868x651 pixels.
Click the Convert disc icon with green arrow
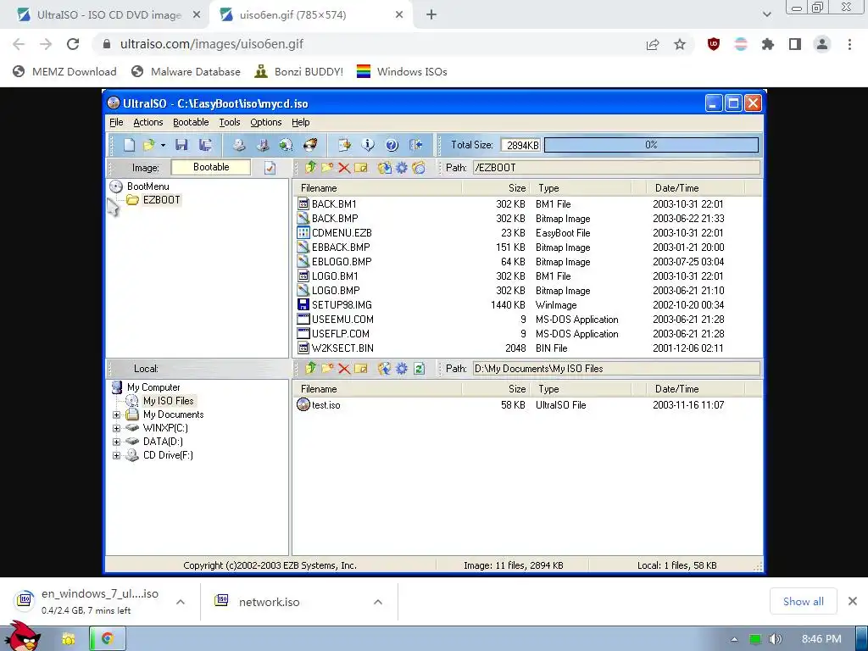click(x=287, y=145)
